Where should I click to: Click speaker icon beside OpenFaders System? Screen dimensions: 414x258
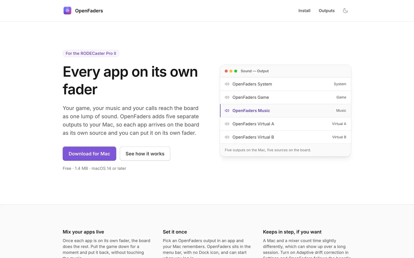pyautogui.click(x=227, y=84)
